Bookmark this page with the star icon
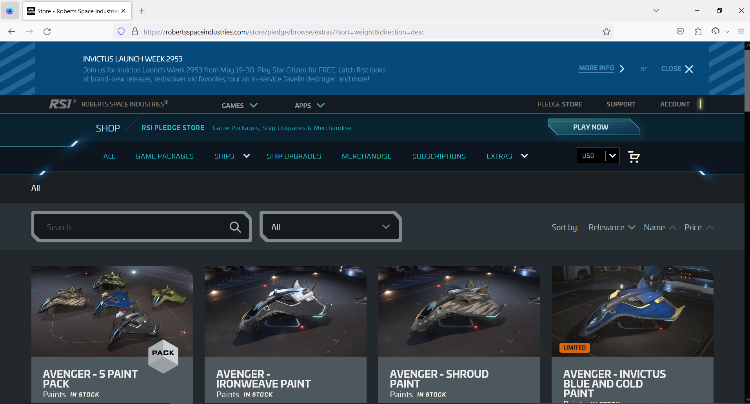The width and height of the screenshot is (750, 404). (606, 32)
